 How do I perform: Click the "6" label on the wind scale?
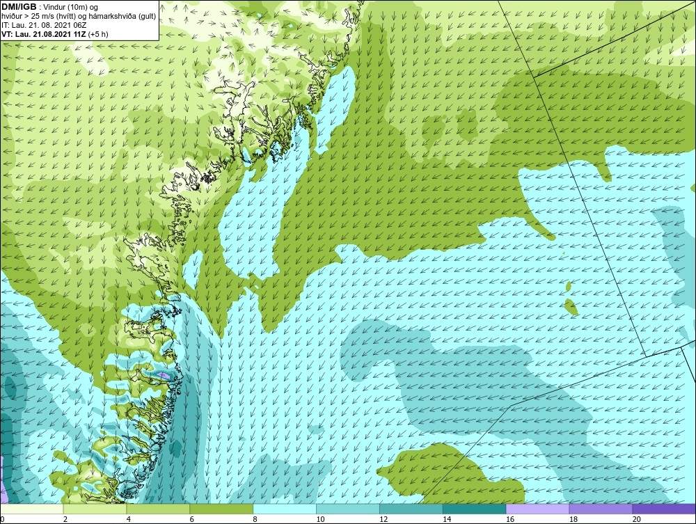point(192,519)
